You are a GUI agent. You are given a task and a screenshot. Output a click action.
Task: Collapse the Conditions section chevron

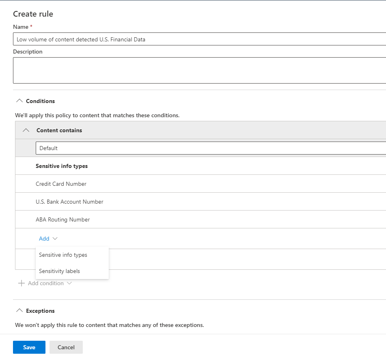19,101
